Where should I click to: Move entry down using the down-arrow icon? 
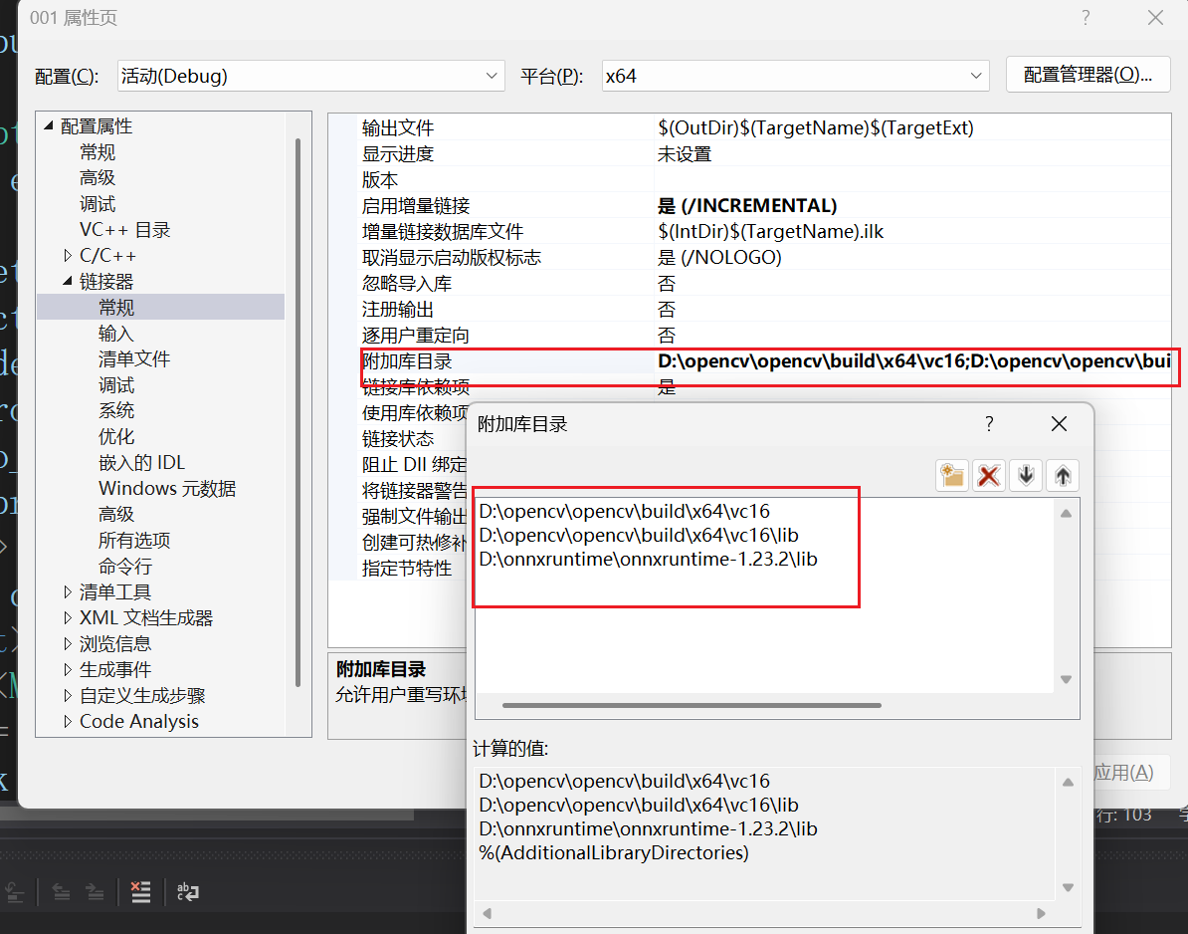point(1025,475)
